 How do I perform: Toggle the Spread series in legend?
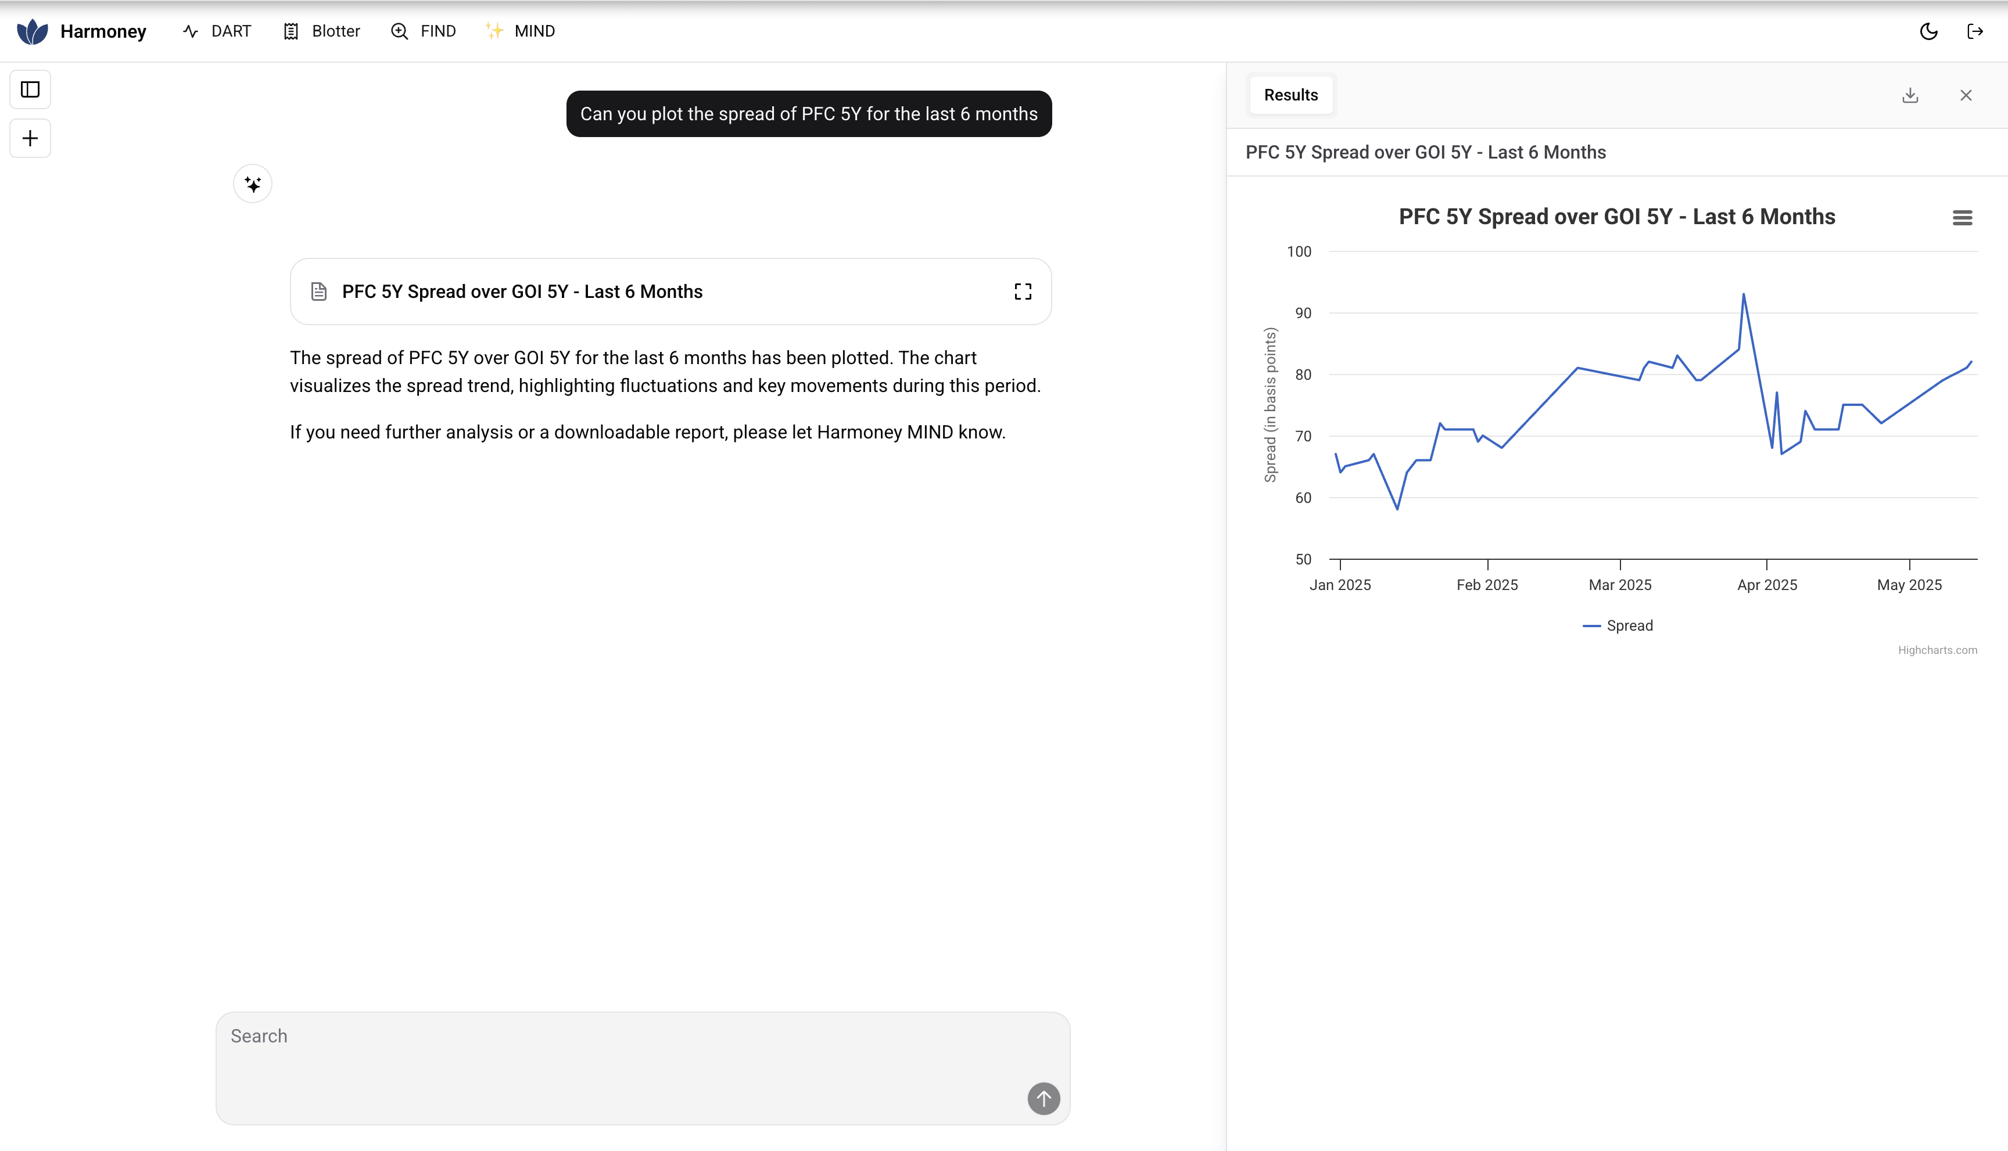tap(1618, 626)
